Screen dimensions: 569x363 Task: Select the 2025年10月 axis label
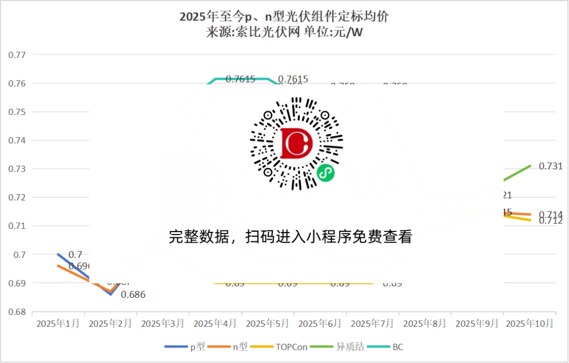pos(530,323)
